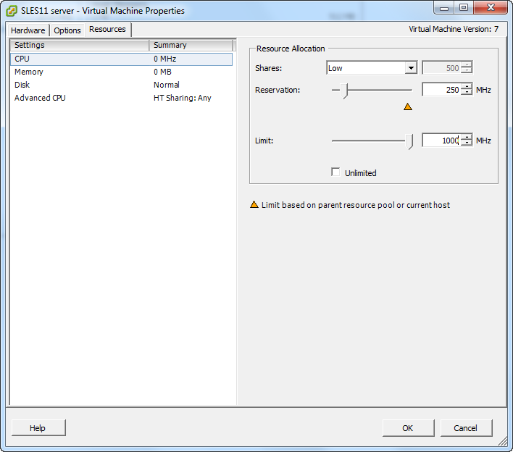Open the Shares dropdown showing Low
513x452 pixels.
click(372, 68)
